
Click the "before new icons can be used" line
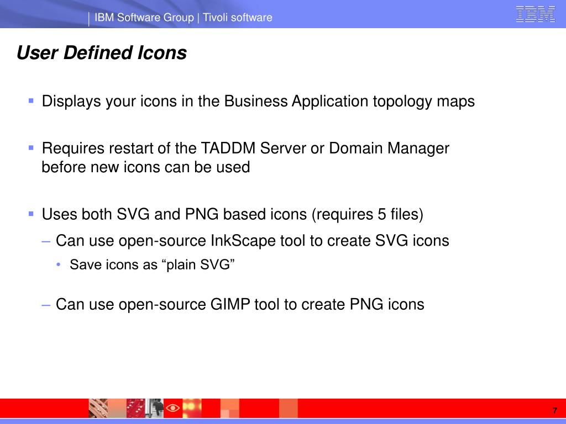(x=146, y=167)
